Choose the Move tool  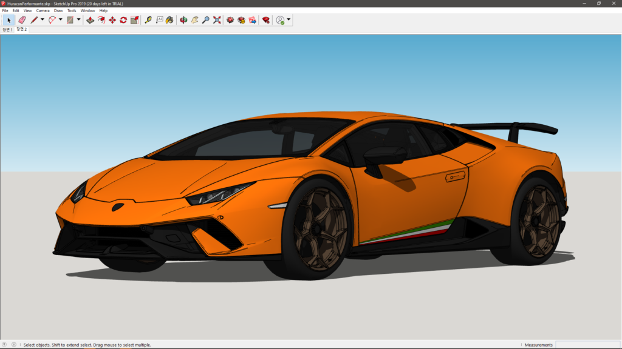click(112, 20)
